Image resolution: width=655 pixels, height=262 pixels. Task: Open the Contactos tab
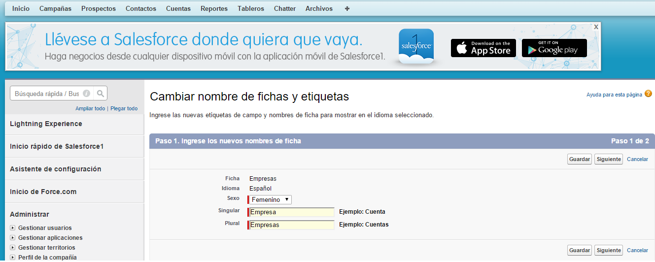[x=141, y=8]
